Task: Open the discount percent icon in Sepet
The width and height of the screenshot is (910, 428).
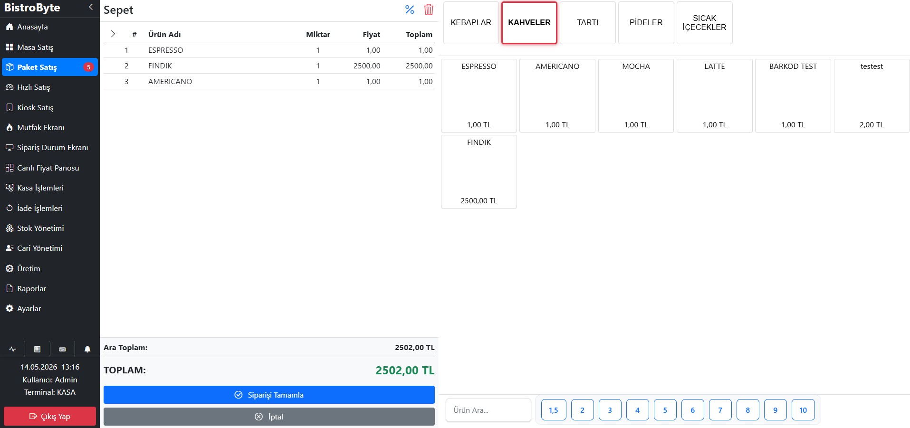Action: (410, 10)
